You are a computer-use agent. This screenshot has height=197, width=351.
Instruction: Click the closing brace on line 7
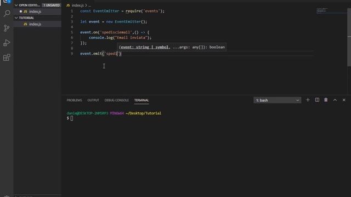point(81,43)
